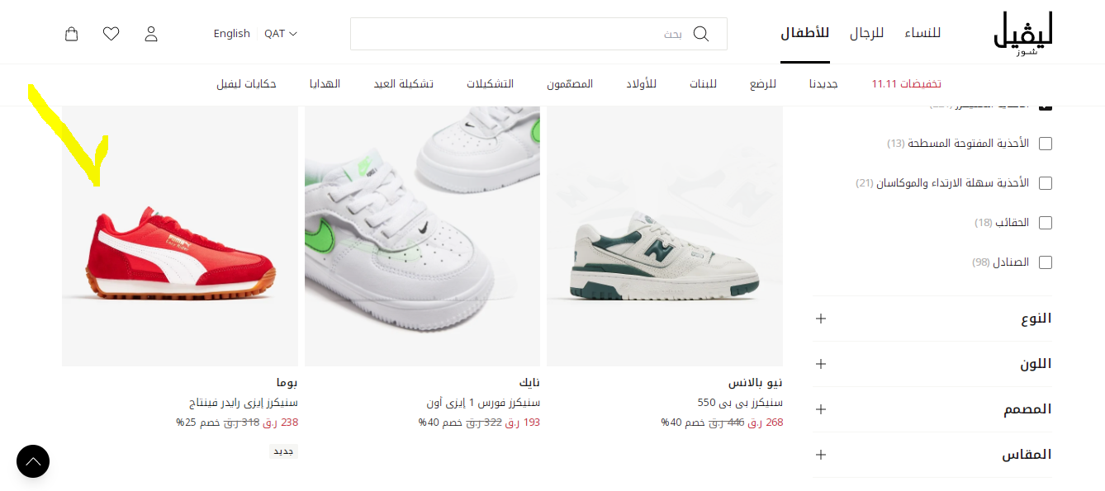Viewport: 1105px width, 491px height.
Task: Click the black back-to-top arrow button
Action: coord(33,461)
